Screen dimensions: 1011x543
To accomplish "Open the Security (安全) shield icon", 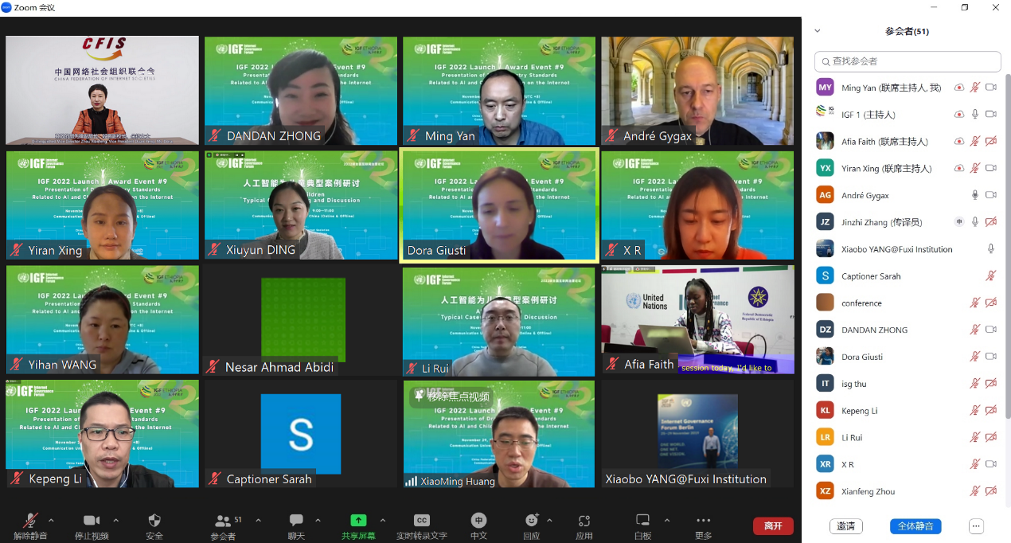I will [x=154, y=521].
